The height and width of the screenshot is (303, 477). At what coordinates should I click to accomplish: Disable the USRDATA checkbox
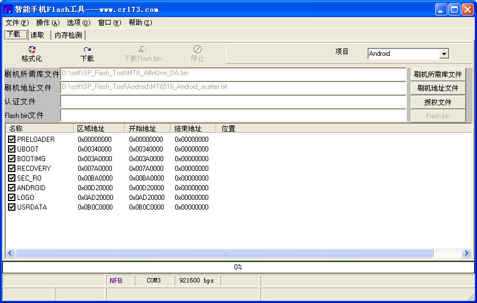coord(12,207)
